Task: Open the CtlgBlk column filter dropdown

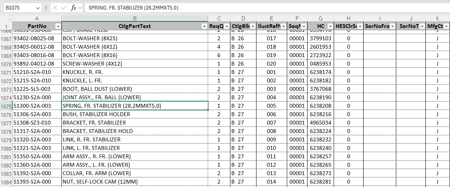Action: coord(253,26)
